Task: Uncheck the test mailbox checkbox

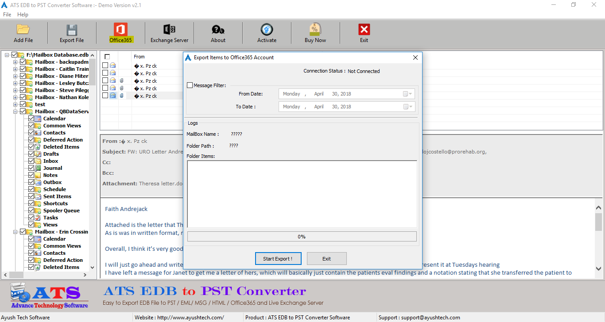Action: (x=23, y=104)
